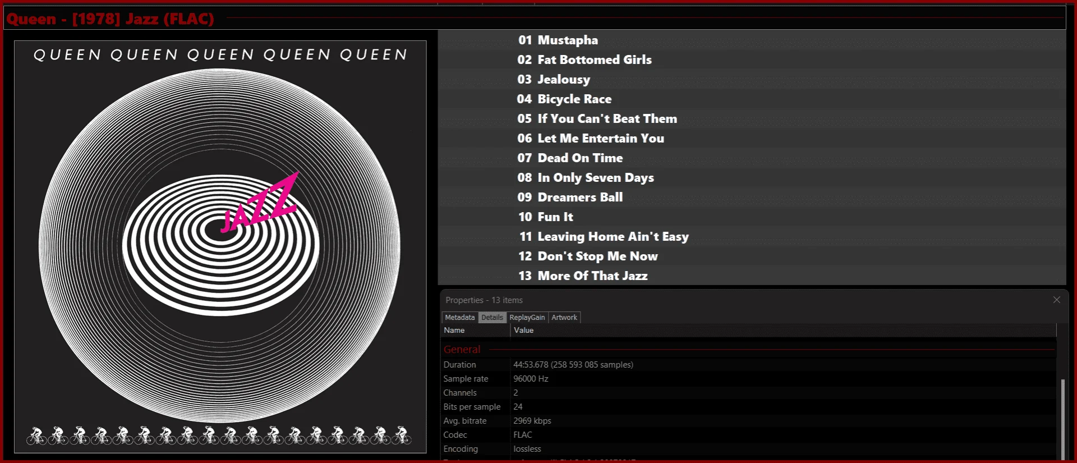Click the Jazz album cover artwork
The height and width of the screenshot is (463, 1077).
[220, 246]
